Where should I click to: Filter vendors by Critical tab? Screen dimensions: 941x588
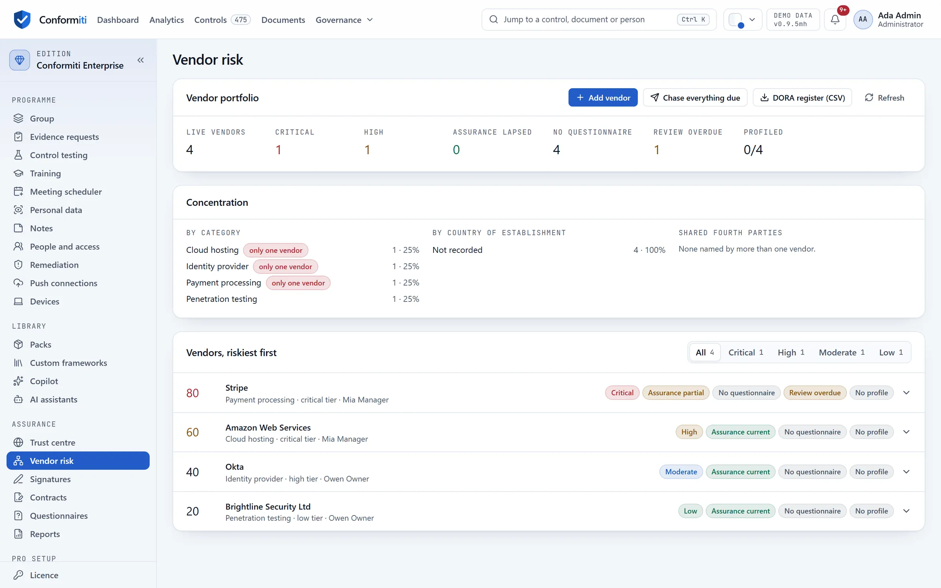[745, 352]
